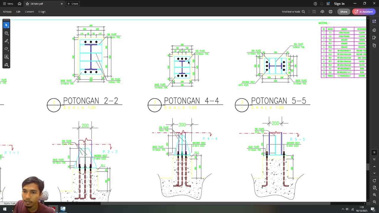Click the volume speaker tray icon
This screenshot has width=379, height=213.
tap(347, 209)
